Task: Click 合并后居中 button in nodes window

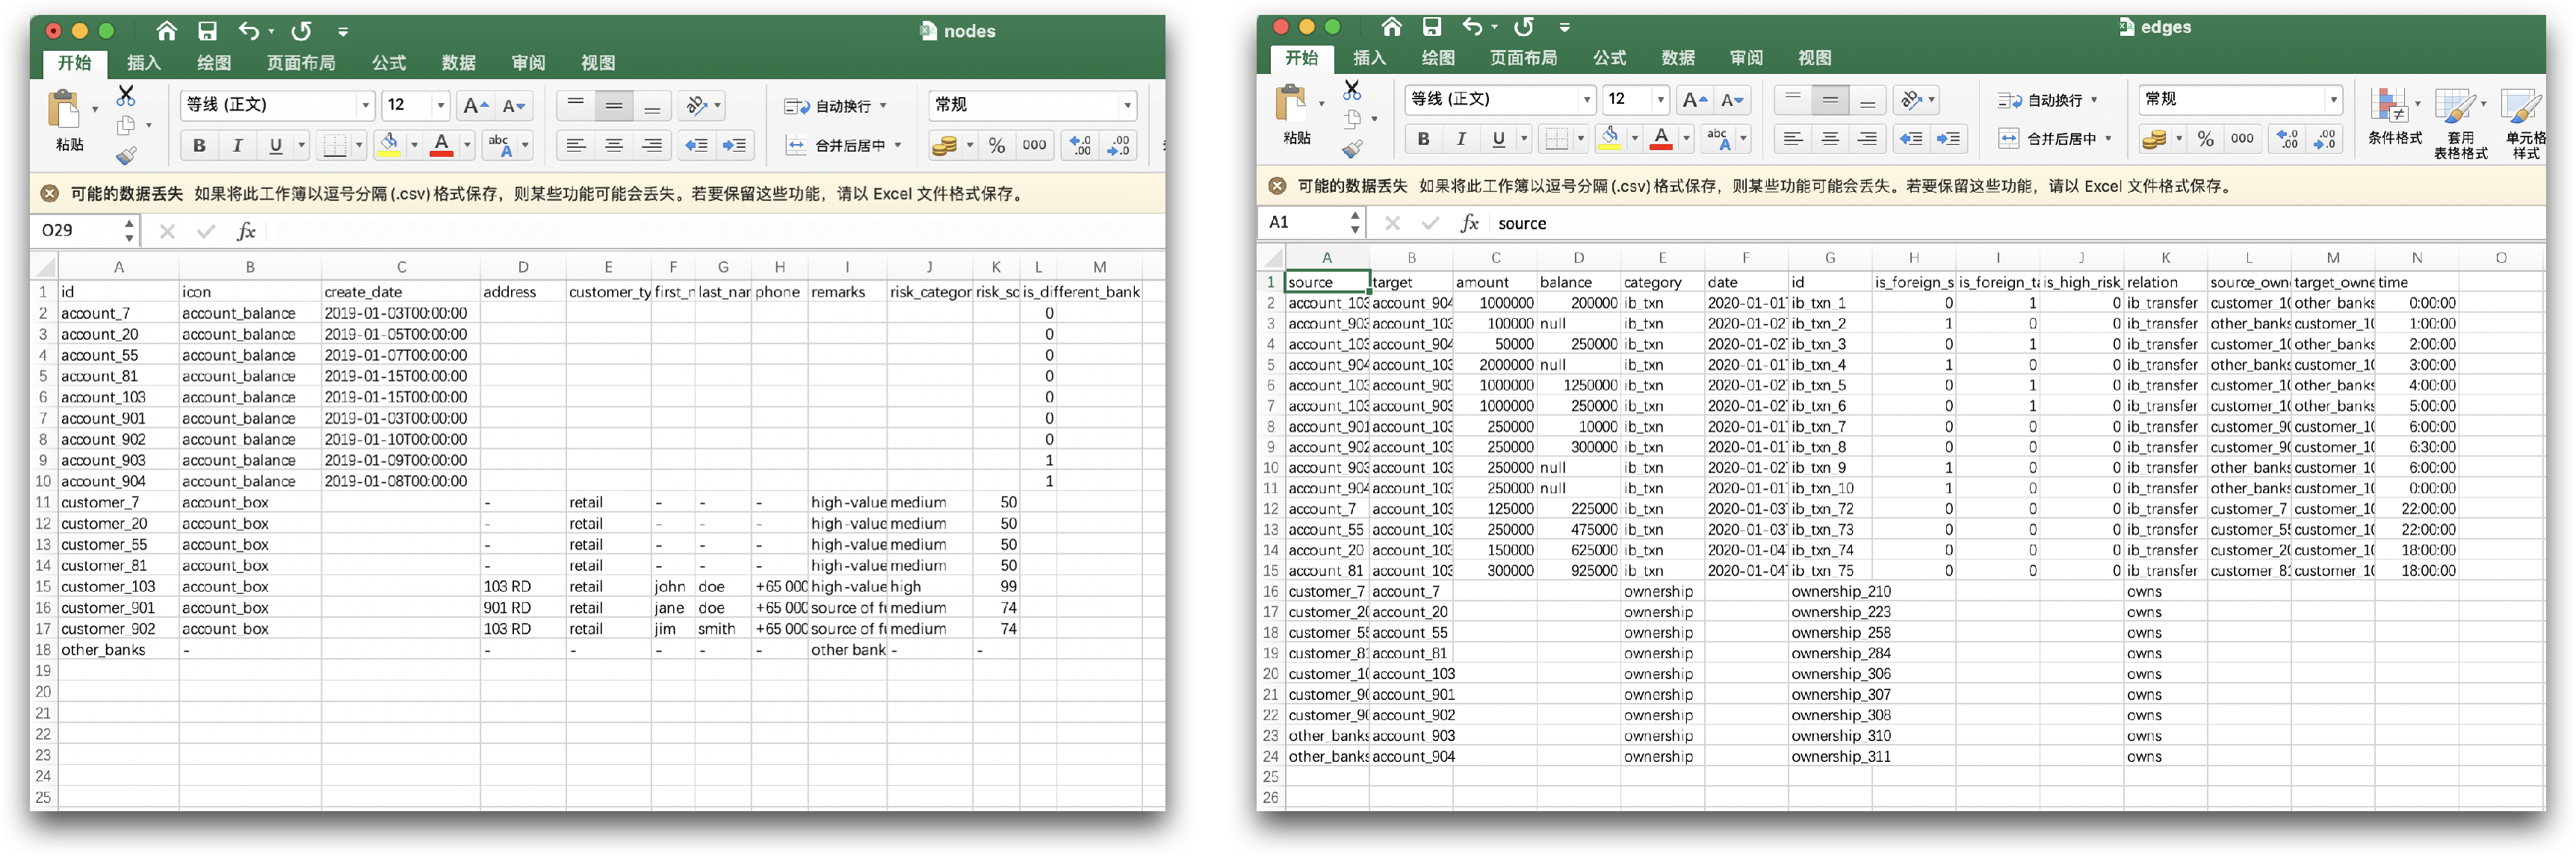Action: 840,145
